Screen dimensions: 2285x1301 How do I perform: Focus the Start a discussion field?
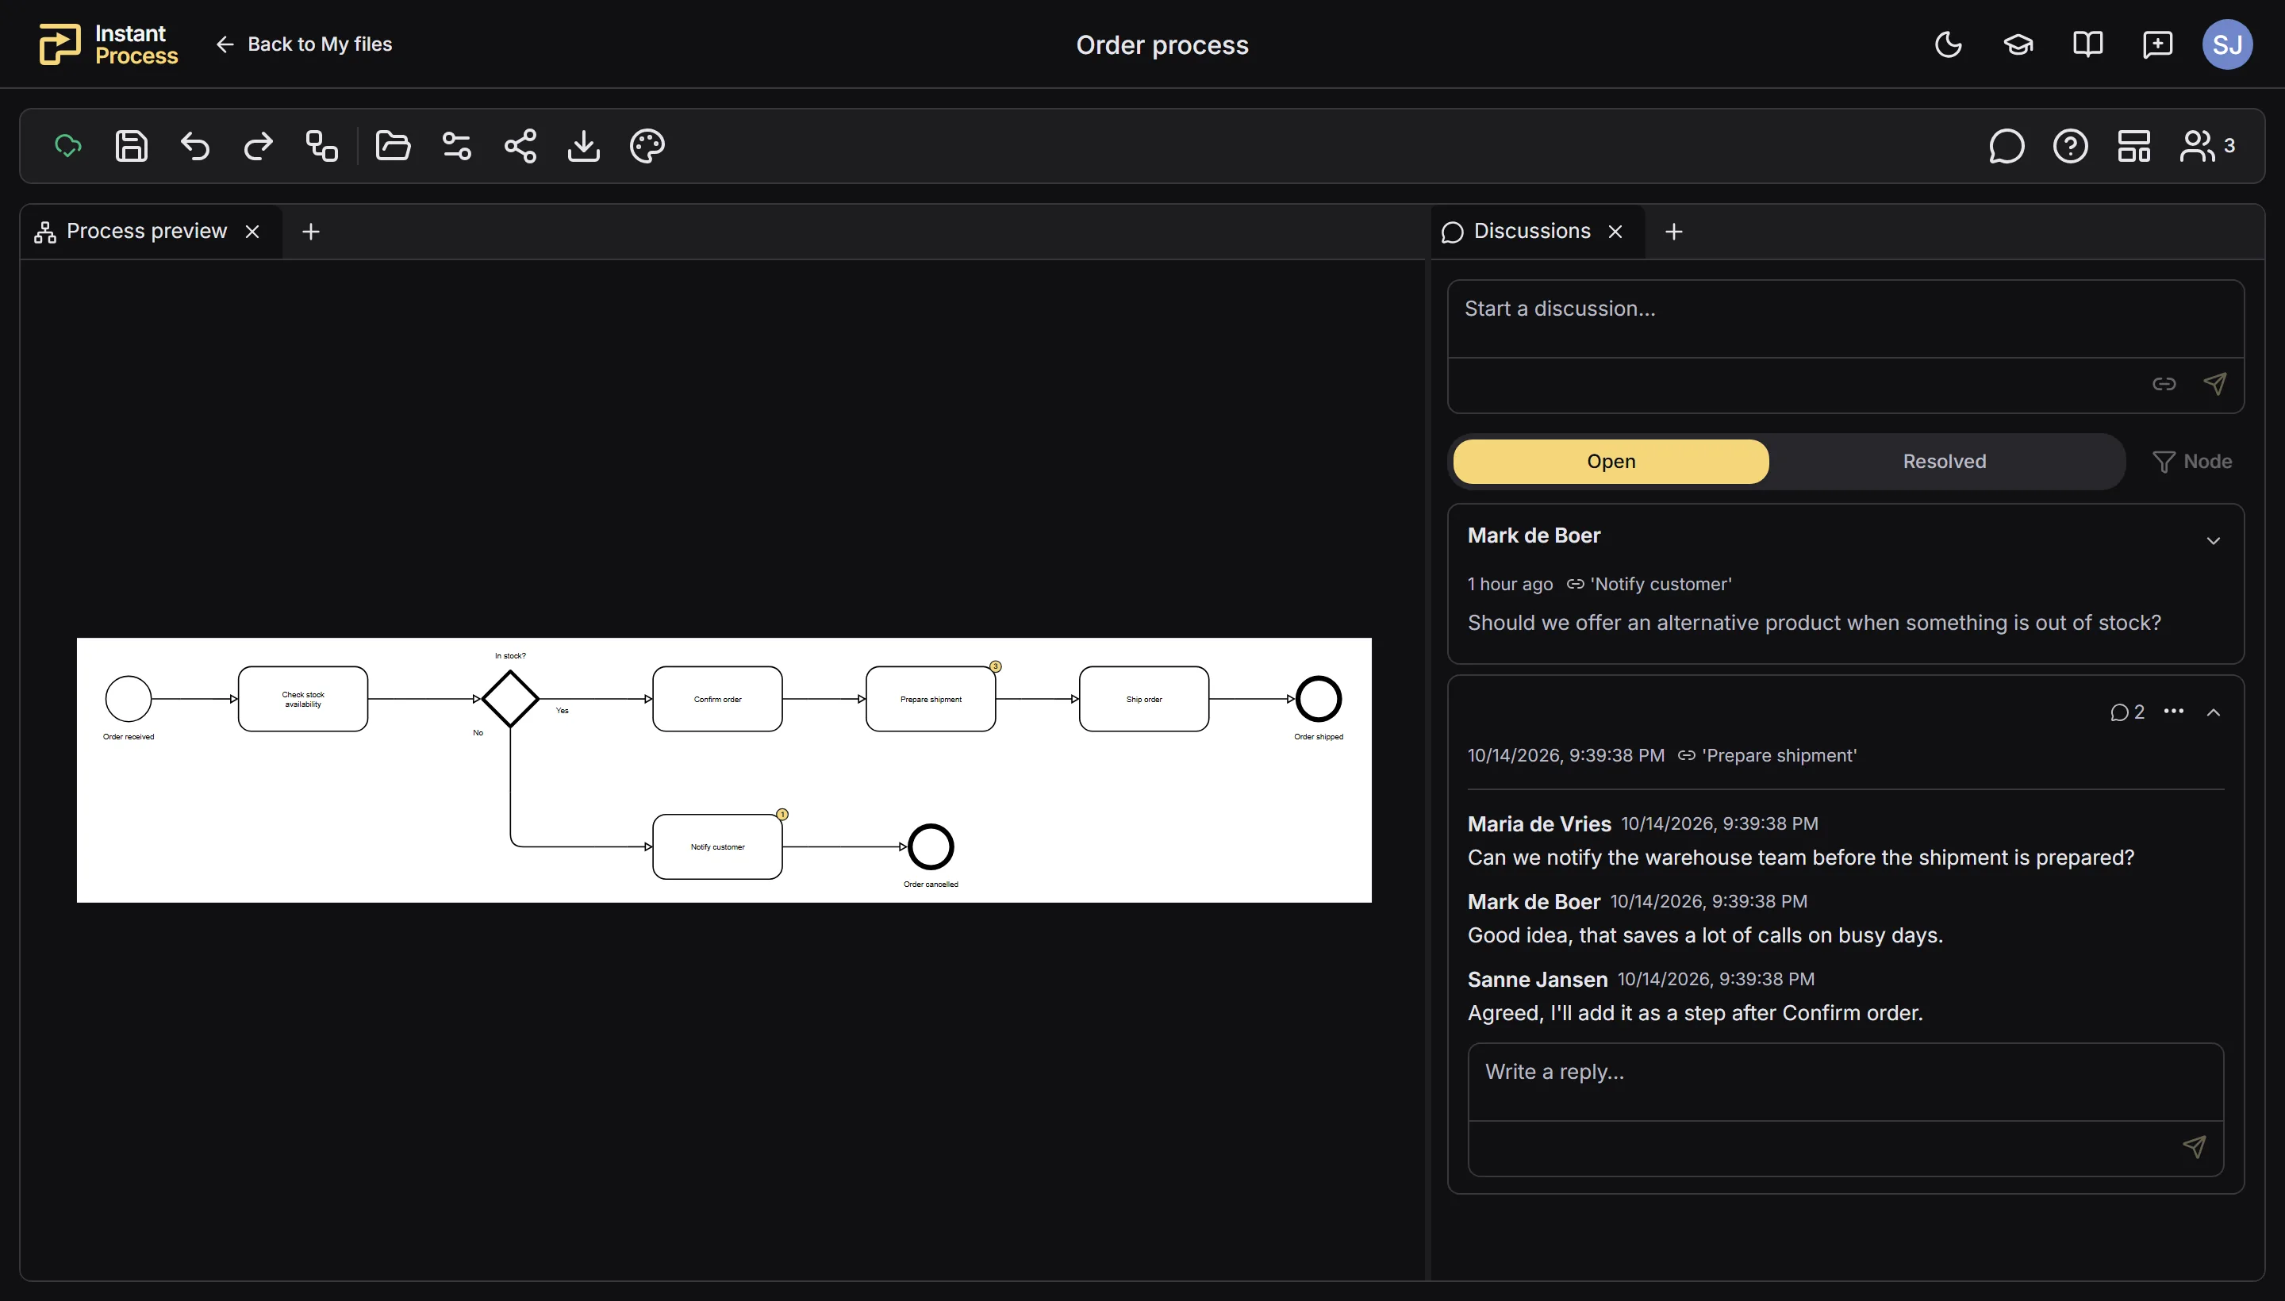click(x=1845, y=319)
